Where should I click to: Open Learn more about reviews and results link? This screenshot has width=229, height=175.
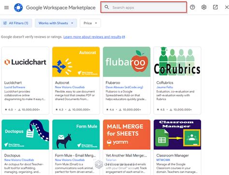[92, 37]
